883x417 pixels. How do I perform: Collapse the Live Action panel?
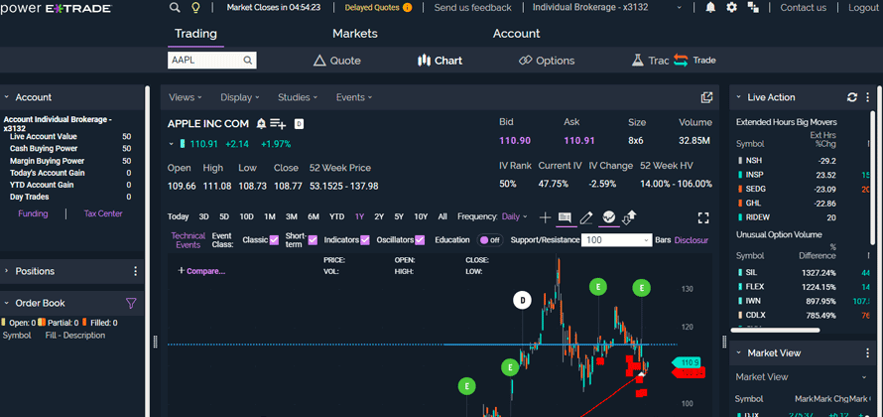[x=739, y=97]
